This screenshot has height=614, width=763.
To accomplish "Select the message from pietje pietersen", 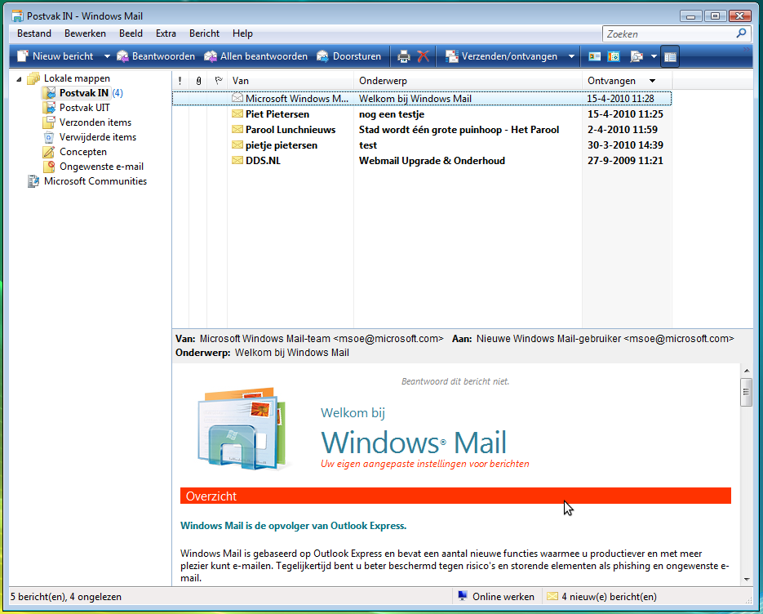I will click(x=422, y=145).
